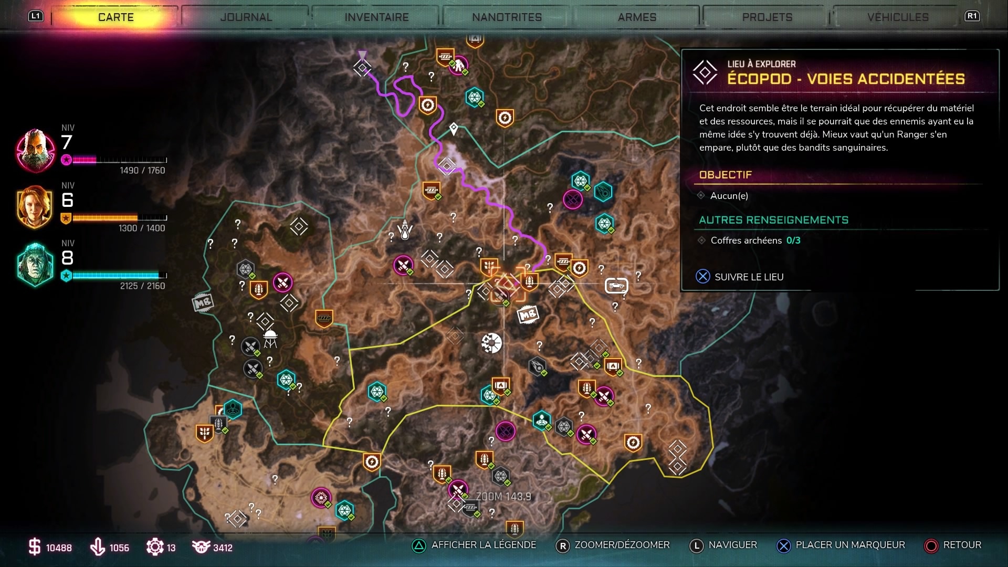Select the faded grey MB stamp icon
This screenshot has height=567, width=1008.
203,302
